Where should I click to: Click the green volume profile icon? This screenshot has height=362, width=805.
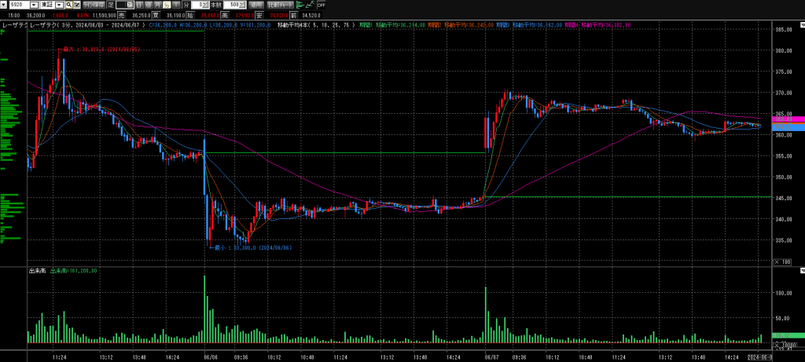click(299, 5)
